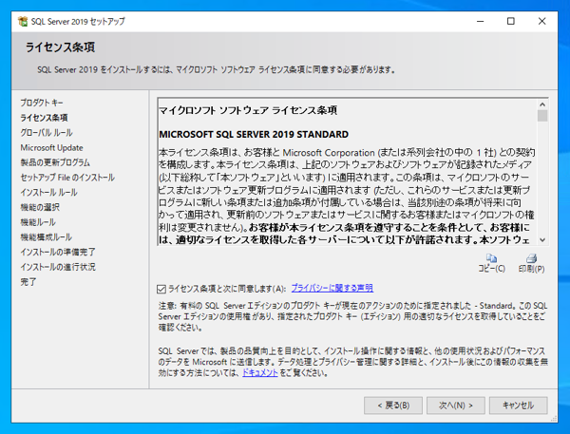Open the ドキュメント link
Screen dimensions: 570x434
tap(260, 372)
